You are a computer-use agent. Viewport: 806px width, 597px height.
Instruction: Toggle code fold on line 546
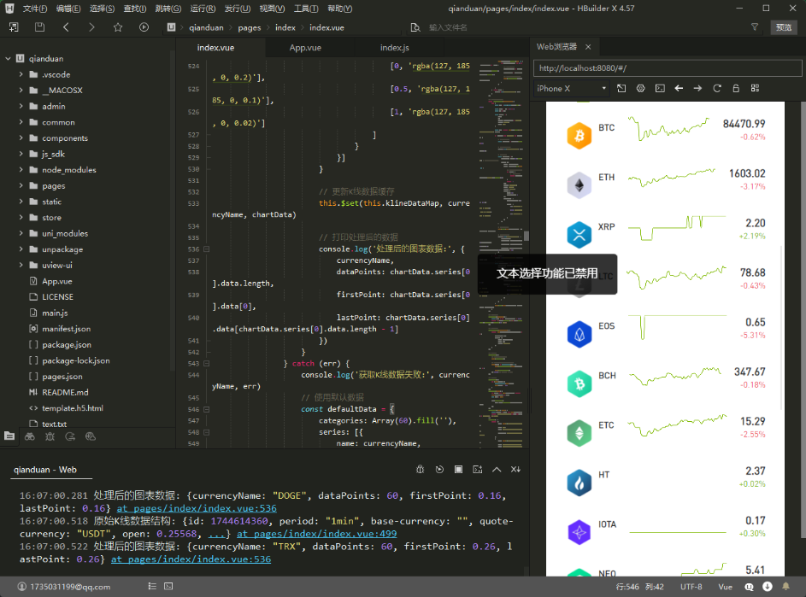click(x=206, y=409)
